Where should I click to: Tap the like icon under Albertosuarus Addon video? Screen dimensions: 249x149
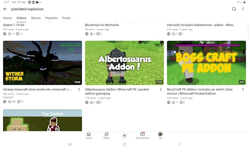tap(92, 102)
